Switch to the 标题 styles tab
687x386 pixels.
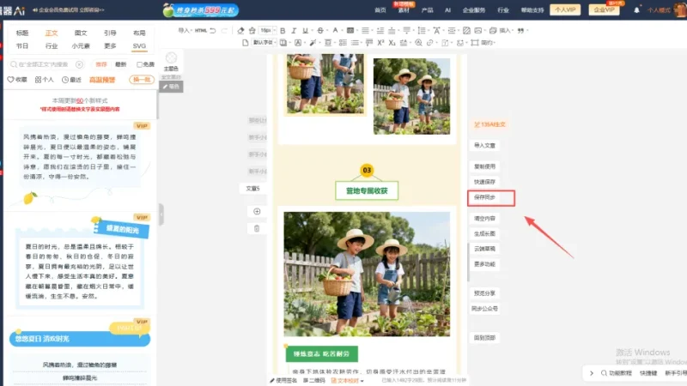(22, 33)
